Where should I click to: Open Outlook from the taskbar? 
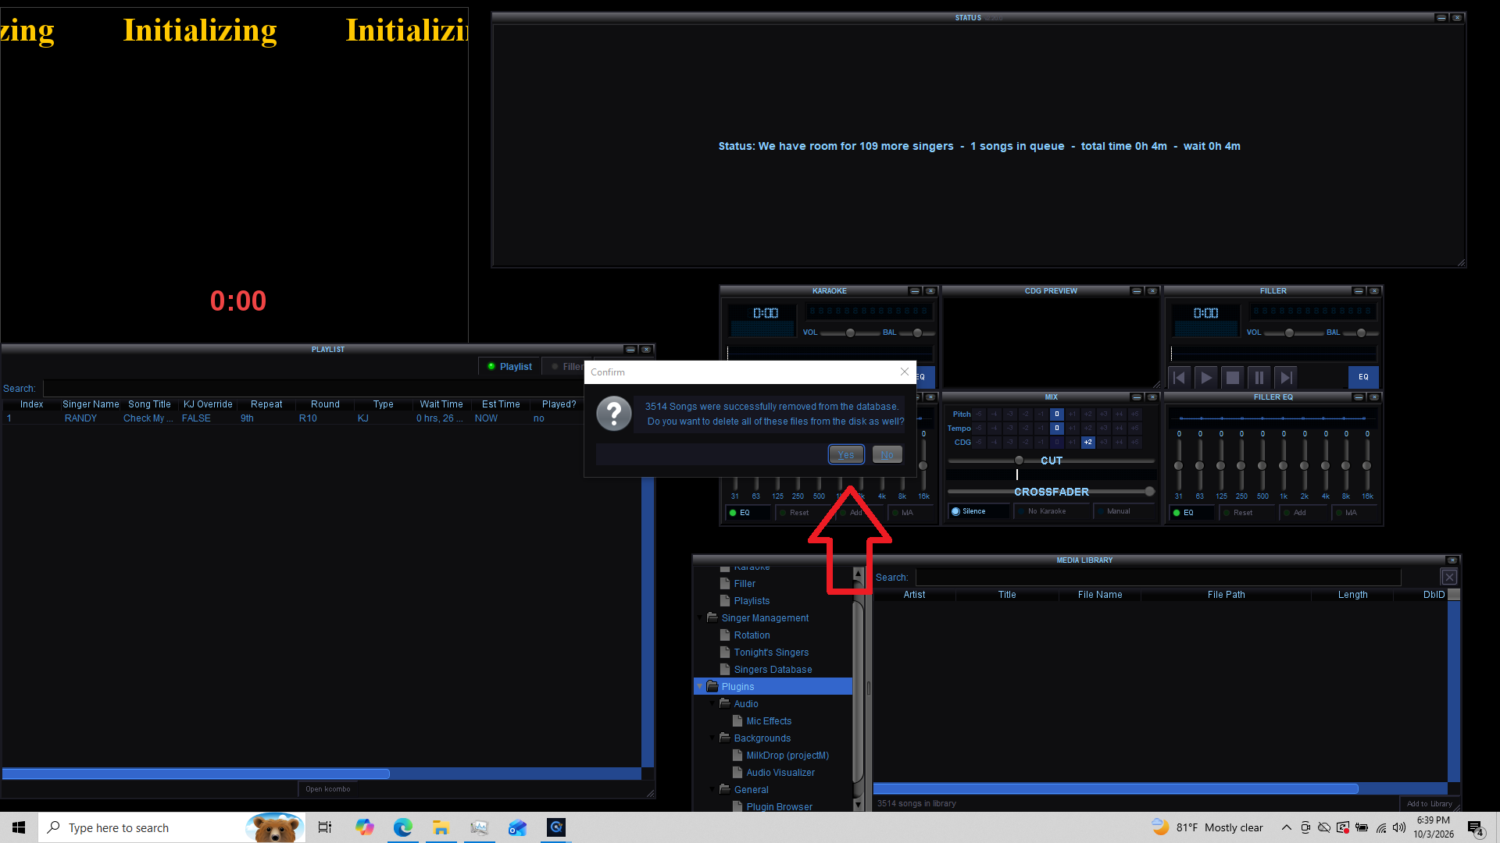(x=517, y=827)
